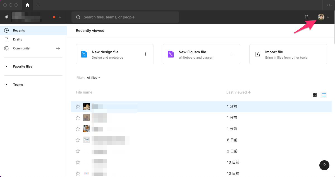Open a new tab with plus button
The image size is (335, 177).
coord(38,5)
